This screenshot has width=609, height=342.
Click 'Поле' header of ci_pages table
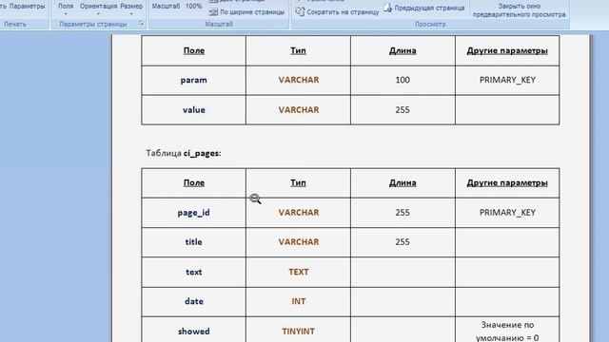click(194, 182)
